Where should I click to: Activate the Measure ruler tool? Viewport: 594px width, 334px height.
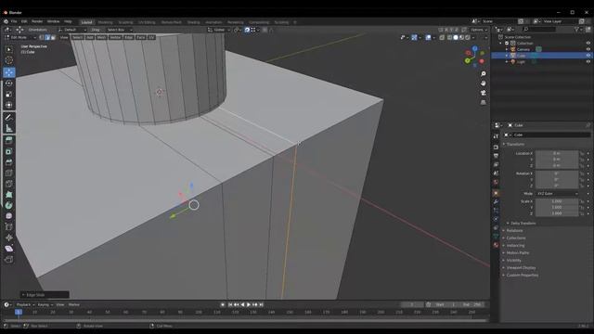coord(8,128)
